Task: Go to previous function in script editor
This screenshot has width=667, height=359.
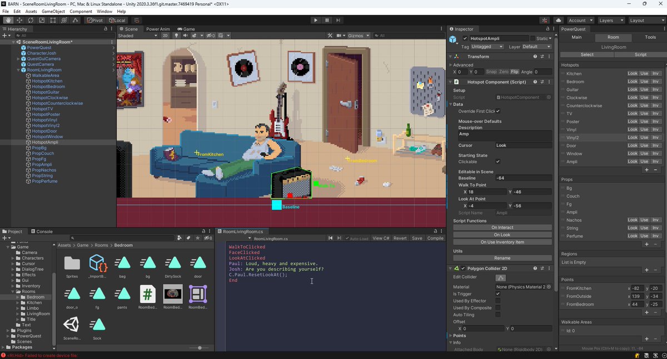Action: pyautogui.click(x=330, y=238)
